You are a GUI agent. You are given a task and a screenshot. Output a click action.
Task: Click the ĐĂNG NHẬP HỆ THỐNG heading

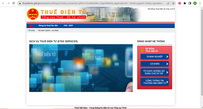tap(151, 41)
